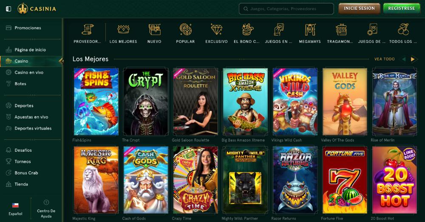The image size is (425, 222).
Task: Select the Todos Los cherries icon
Action: (403, 29)
